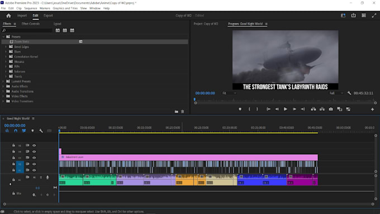Select the pink Adjustment Layer clip
Screen dimensions: 380x214
tap(188, 158)
